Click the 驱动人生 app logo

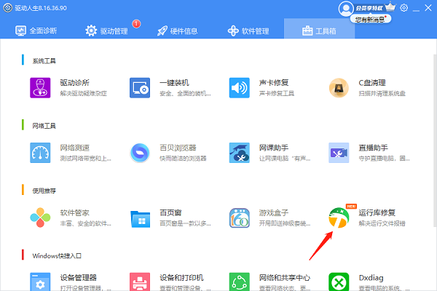[8, 8]
